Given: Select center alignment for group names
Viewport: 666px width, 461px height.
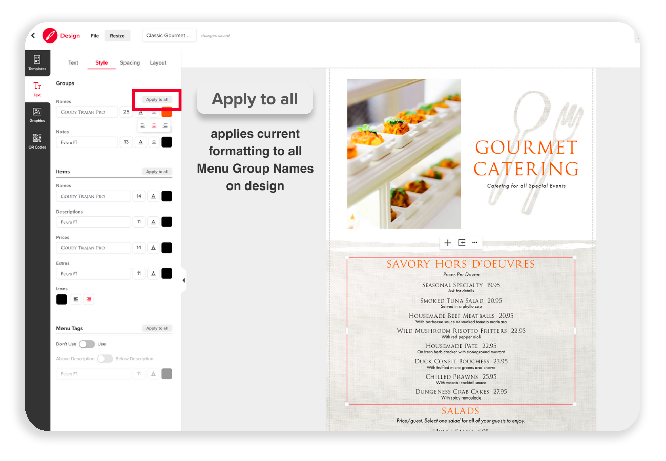Looking at the screenshot, I should (x=154, y=126).
